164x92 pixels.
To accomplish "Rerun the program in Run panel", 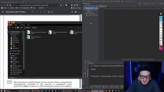I will tap(85, 65).
